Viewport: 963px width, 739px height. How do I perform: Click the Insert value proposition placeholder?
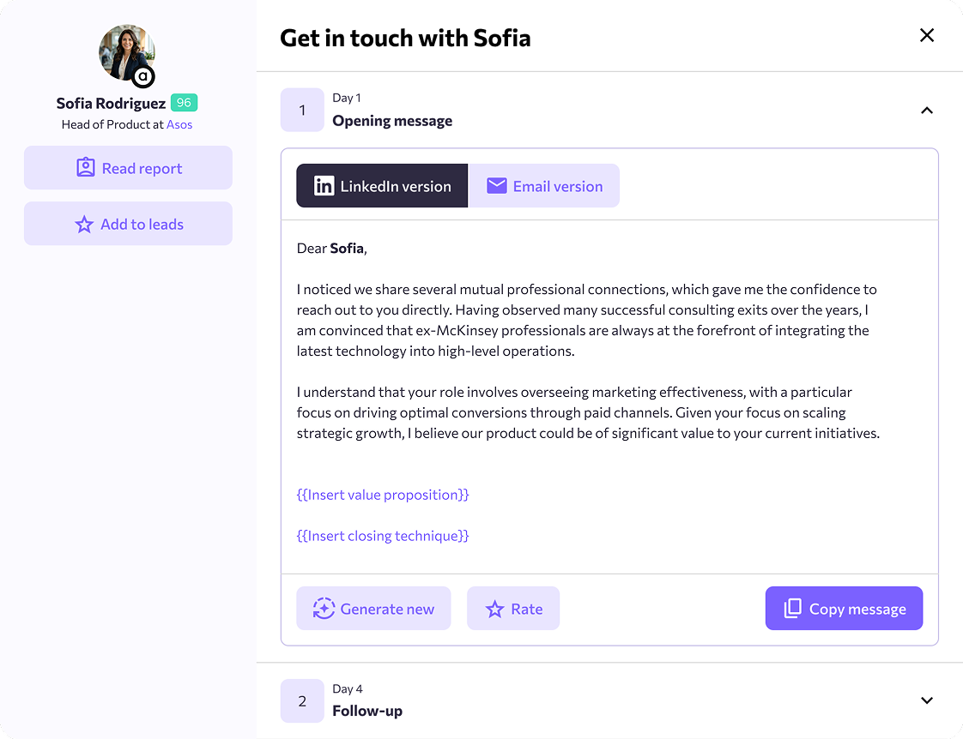pyautogui.click(x=383, y=494)
